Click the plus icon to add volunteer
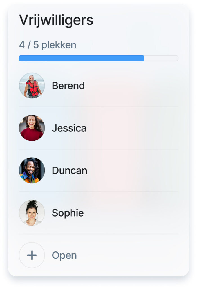This screenshot has height=288, width=197. click(x=32, y=255)
